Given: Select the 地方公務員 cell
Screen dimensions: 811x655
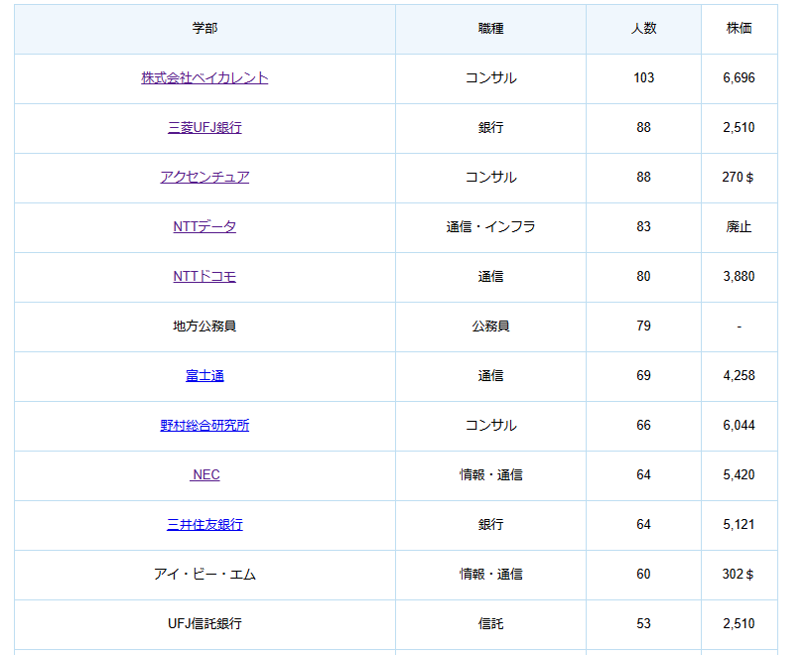Looking at the screenshot, I should [x=204, y=327].
